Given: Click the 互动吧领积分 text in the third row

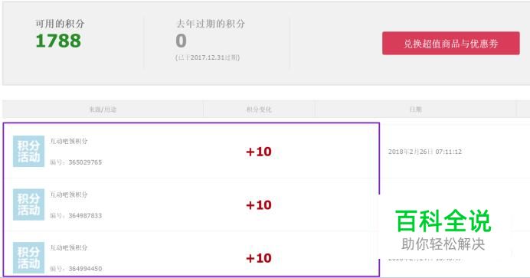Looking at the screenshot, I should coord(69,247).
